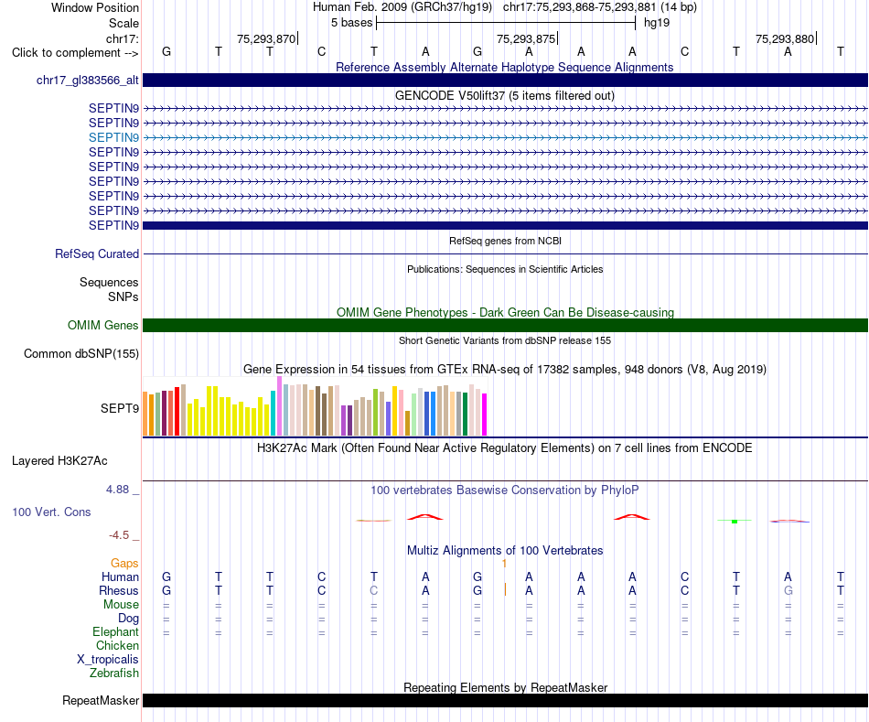This screenshot has width=869, height=722.
Task: Click 'Publications: Sequences in Scientific Articles' title
Action: (x=505, y=269)
